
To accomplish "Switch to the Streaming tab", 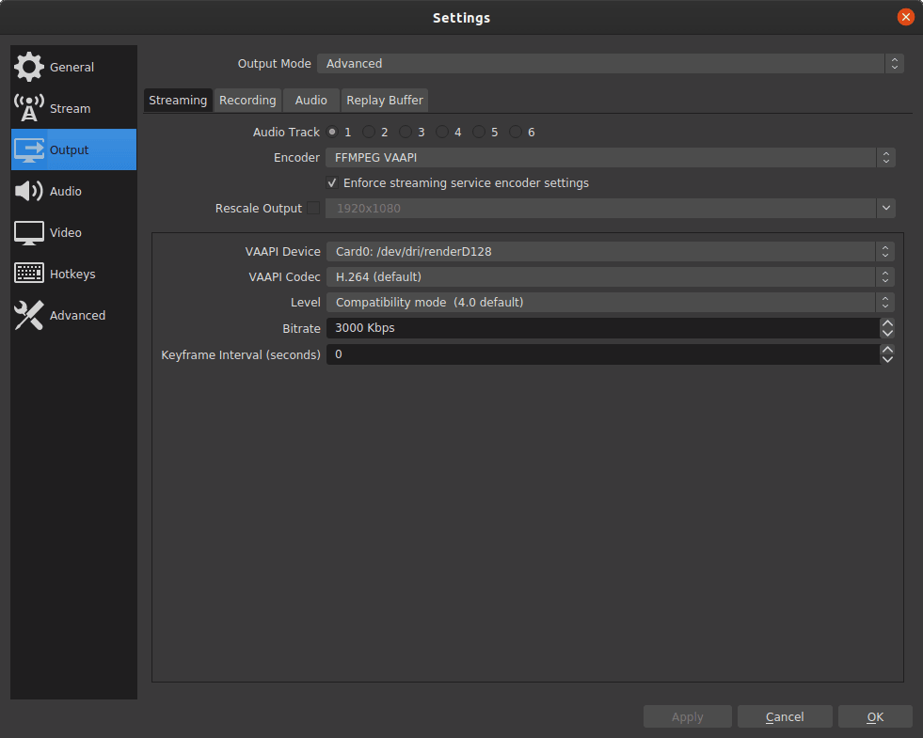I will [178, 101].
